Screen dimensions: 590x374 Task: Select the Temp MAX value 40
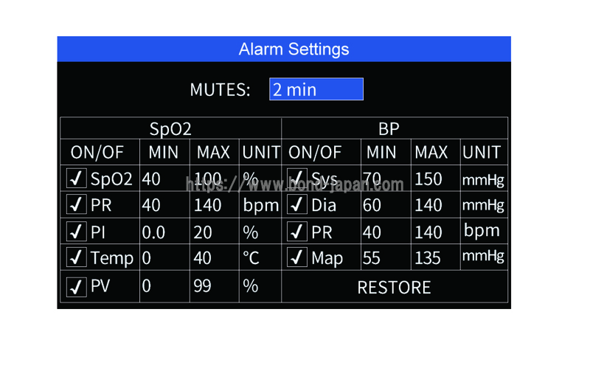202,258
